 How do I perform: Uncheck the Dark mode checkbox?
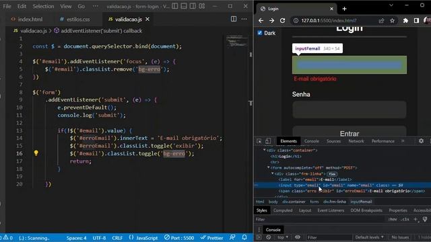point(260,33)
